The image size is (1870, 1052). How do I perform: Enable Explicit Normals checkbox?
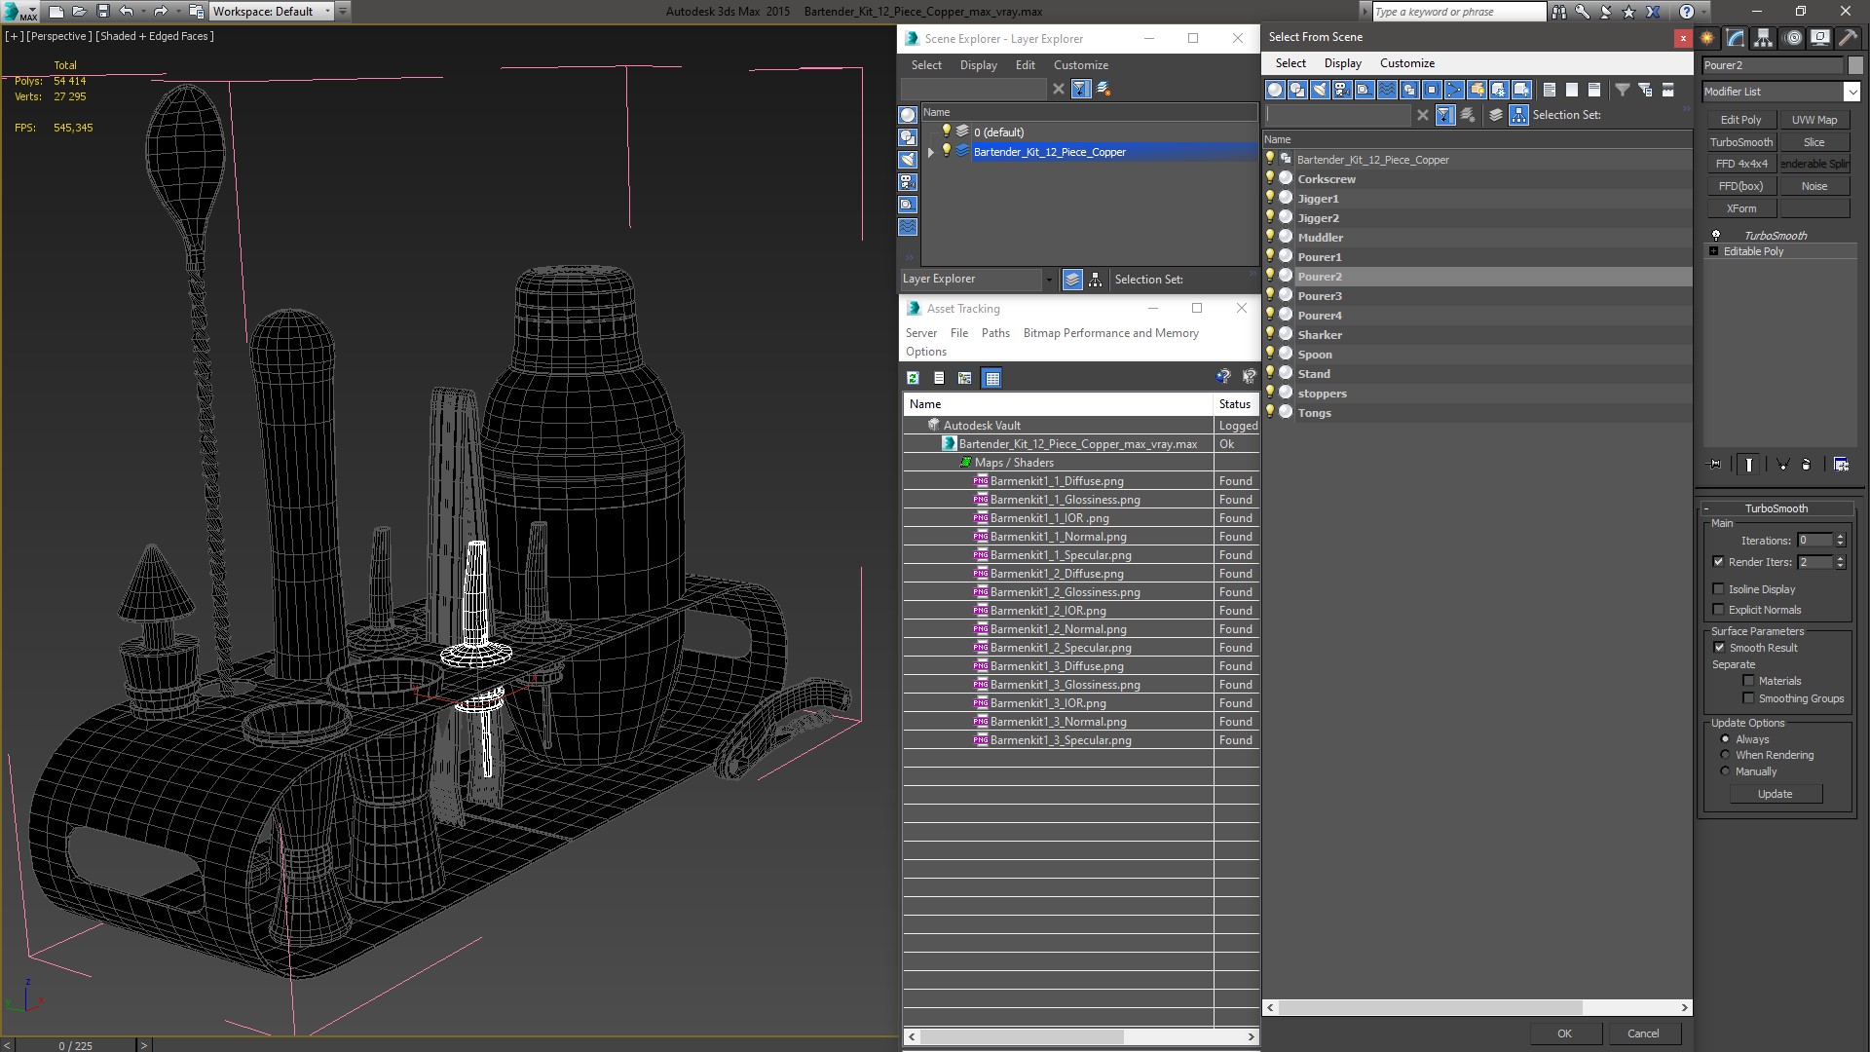pyautogui.click(x=1718, y=610)
